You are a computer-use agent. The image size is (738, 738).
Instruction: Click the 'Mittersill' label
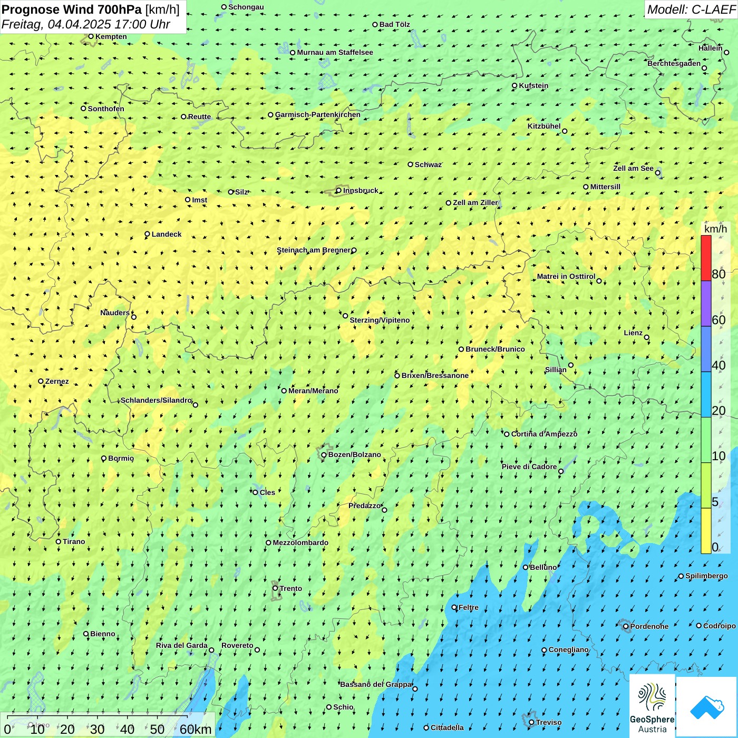[x=605, y=187]
